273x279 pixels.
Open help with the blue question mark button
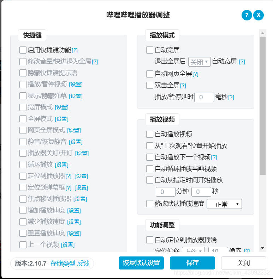point(247,15)
